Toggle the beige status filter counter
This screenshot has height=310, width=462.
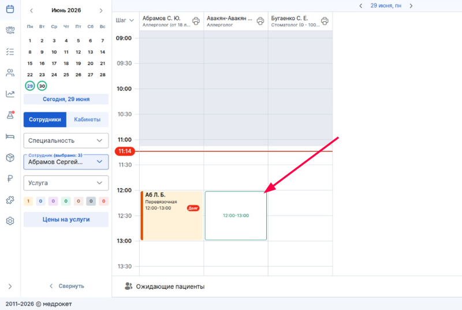tap(79, 201)
